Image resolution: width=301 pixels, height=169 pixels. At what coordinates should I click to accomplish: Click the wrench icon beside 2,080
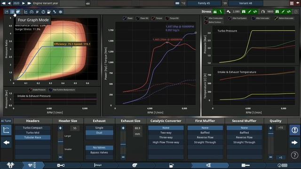(x=229, y=12)
